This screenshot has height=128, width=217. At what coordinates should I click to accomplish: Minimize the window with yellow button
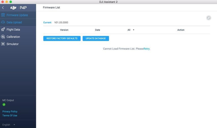tap(7, 2)
